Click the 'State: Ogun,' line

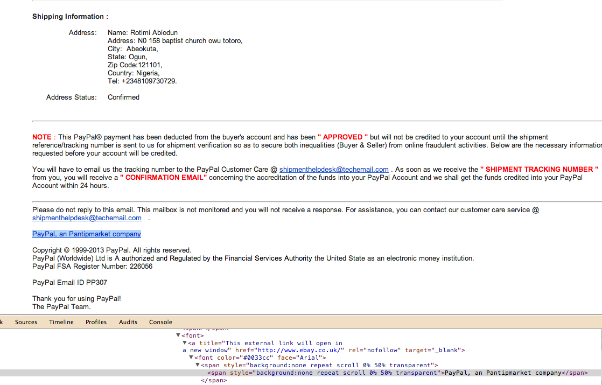coord(128,57)
